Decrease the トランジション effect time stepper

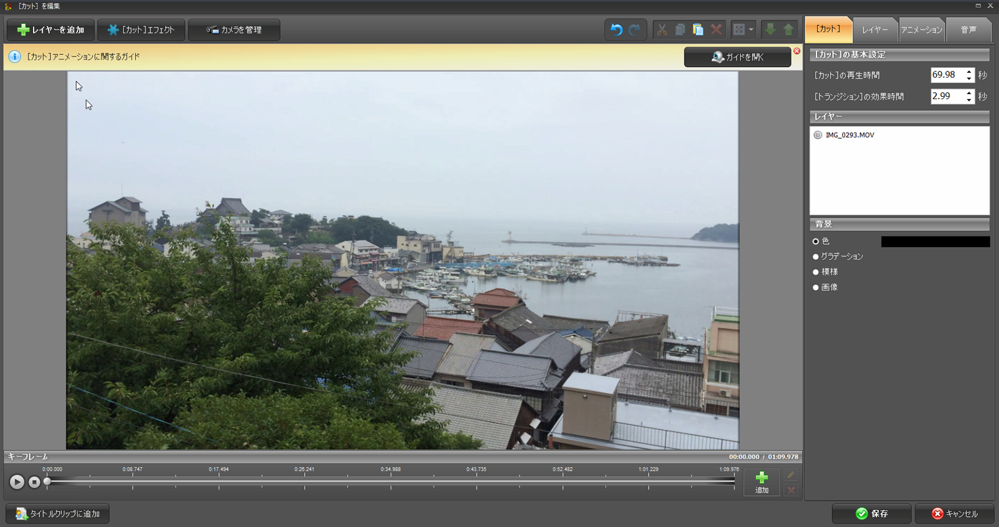click(x=969, y=100)
